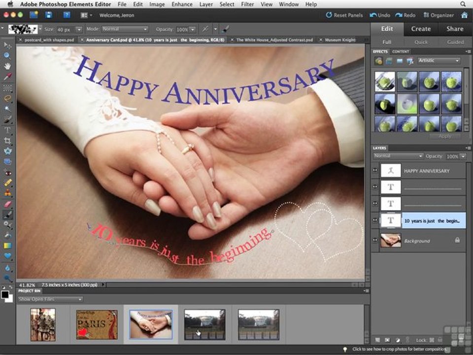Select the Gradient tool
This screenshot has width=473, height=355.
pyautogui.click(x=7, y=246)
